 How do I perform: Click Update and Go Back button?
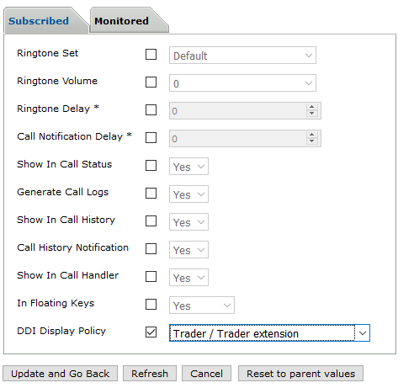60,374
